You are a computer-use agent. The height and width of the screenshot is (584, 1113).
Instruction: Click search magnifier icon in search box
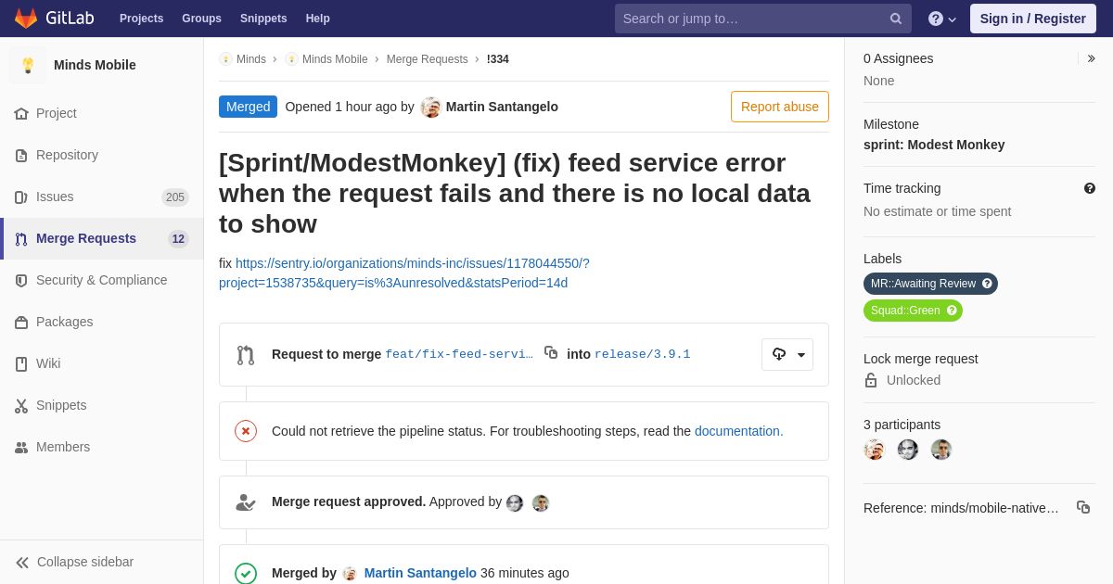[x=896, y=19]
